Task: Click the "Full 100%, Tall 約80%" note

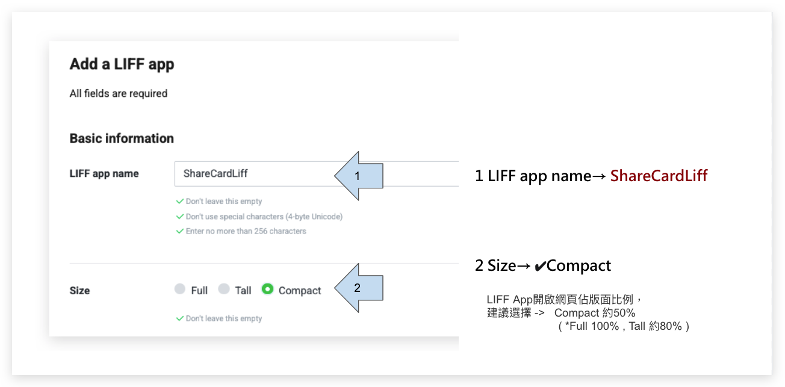Action: point(623,326)
